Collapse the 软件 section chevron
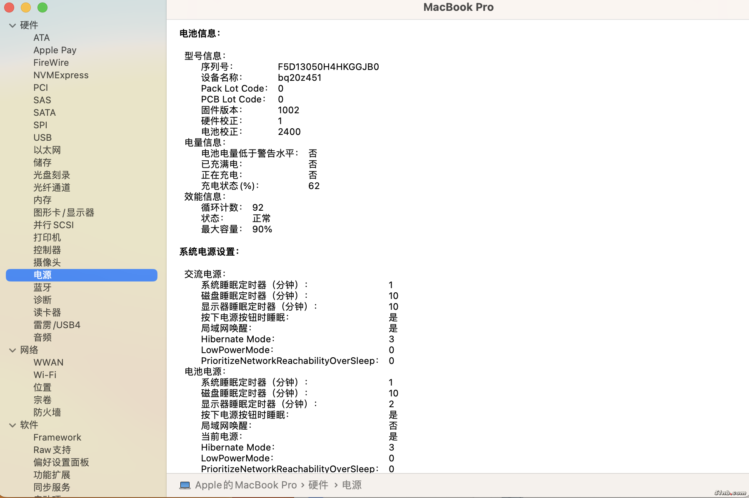Image resolution: width=749 pixels, height=498 pixels. pos(12,425)
